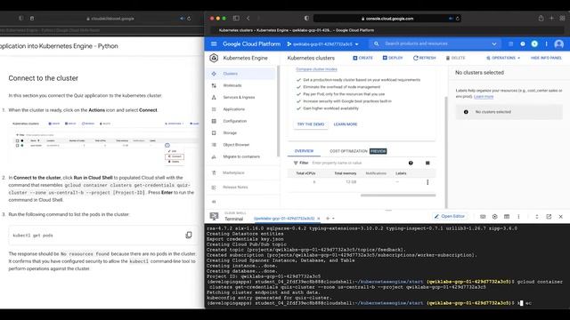Toggle Safari sidebar in console window
Image resolution: width=570 pixels, height=320 pixels.
(x=236, y=18)
